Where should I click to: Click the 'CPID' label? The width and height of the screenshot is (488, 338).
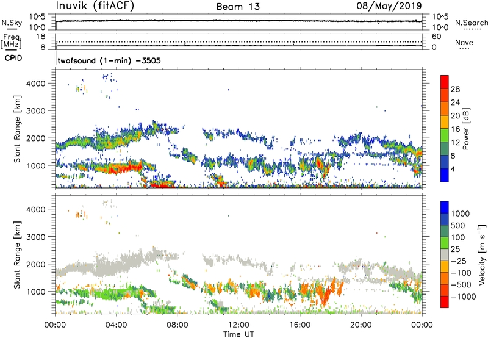(x=13, y=58)
